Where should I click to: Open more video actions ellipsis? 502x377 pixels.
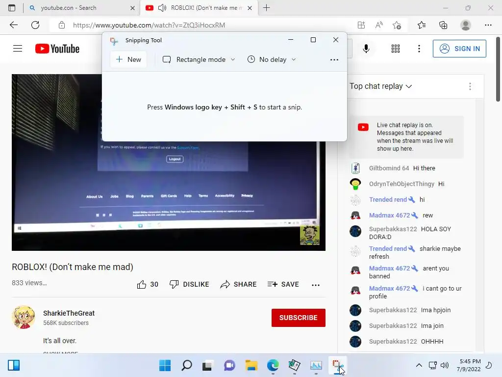316,285
